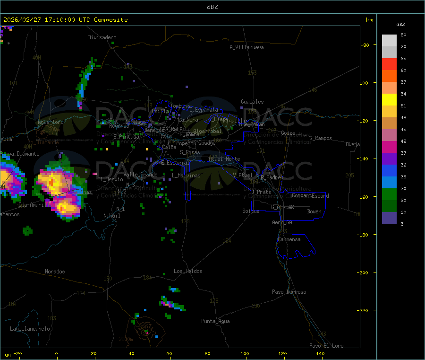
Task: Click the Punta_Agua label
Action: [x=215, y=321]
